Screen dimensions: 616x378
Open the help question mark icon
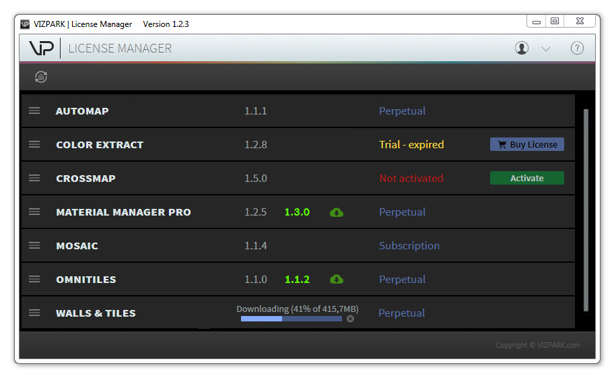click(x=577, y=48)
